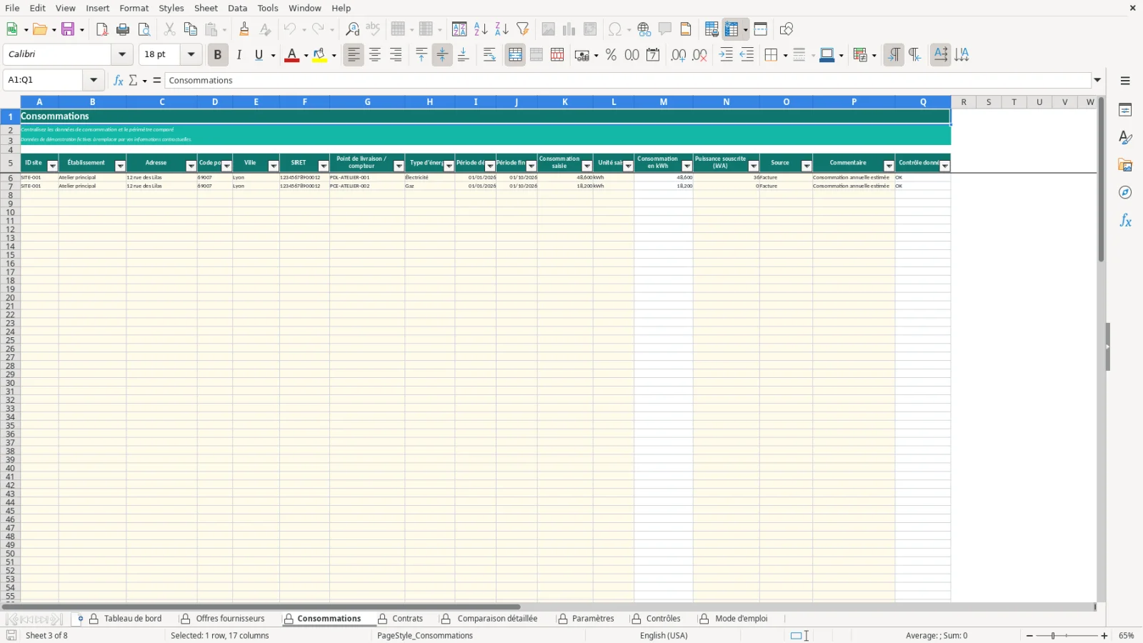Export the document as PDF
Viewport: 1143px width, 643px height.
(101, 29)
